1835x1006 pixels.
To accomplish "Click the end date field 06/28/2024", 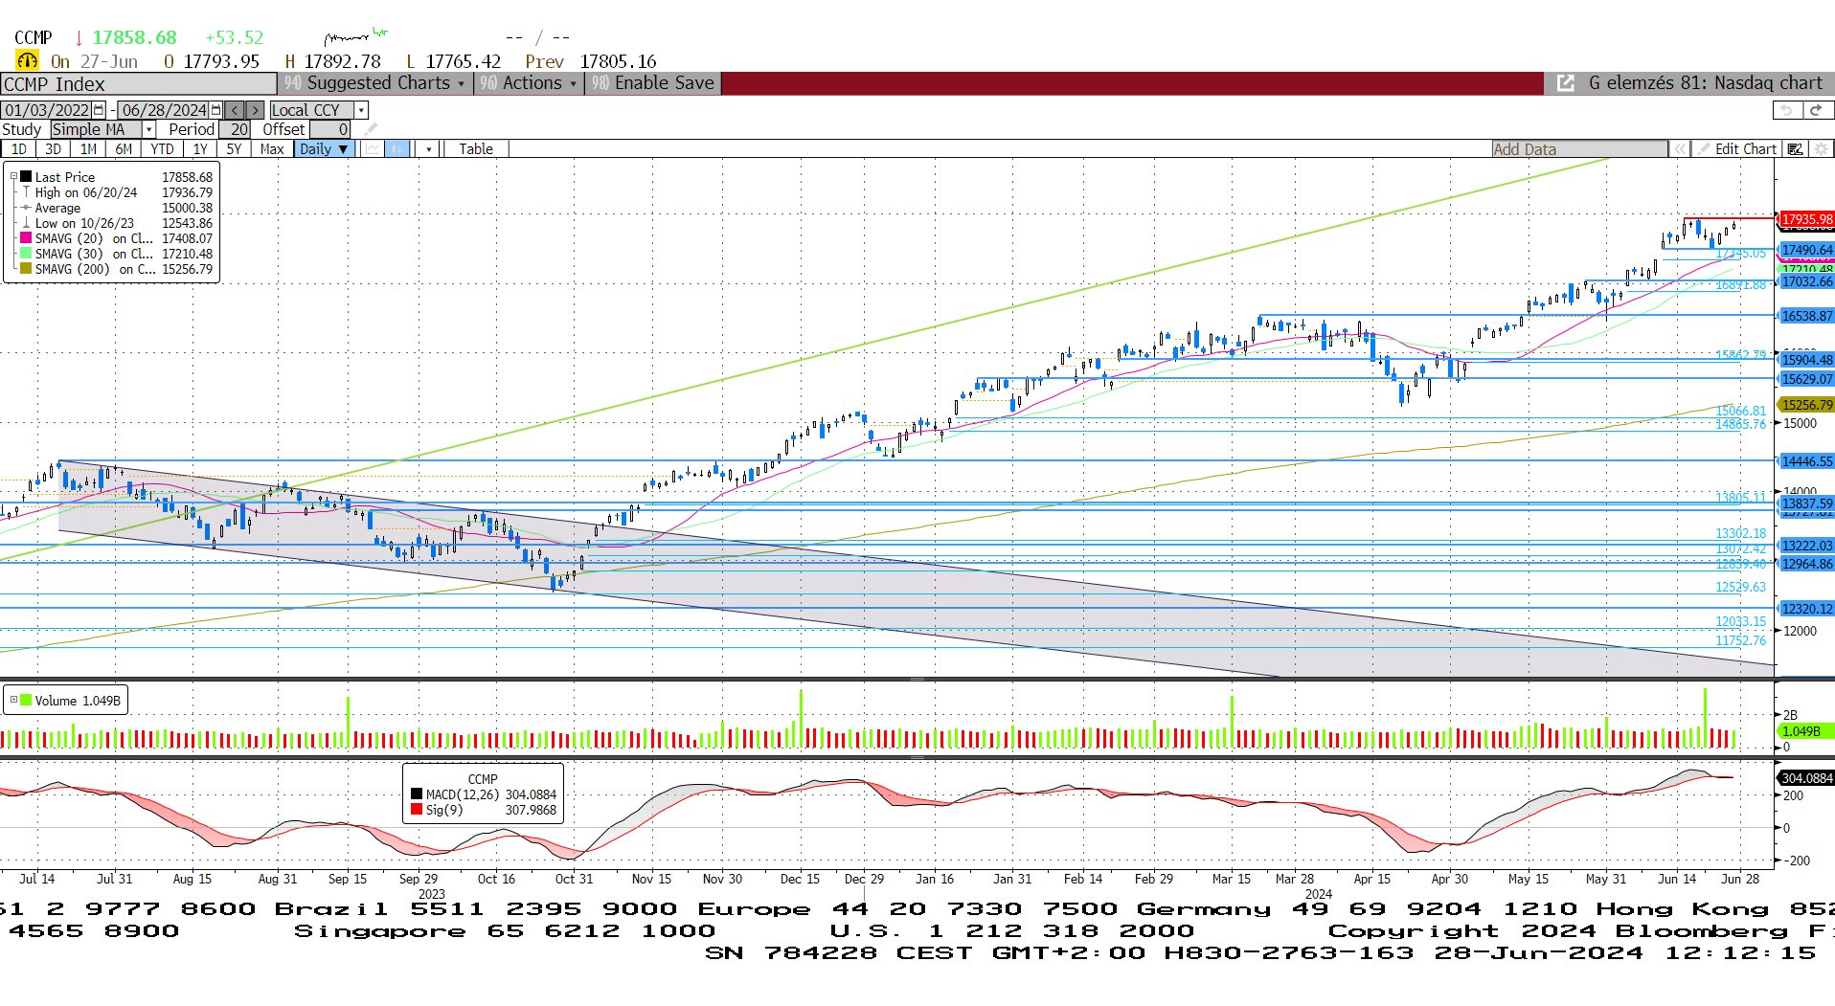I will tap(164, 110).
